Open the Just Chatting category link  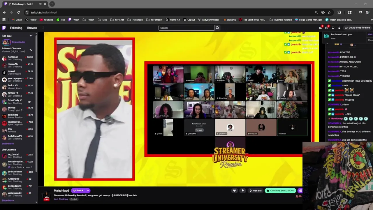[61, 199]
